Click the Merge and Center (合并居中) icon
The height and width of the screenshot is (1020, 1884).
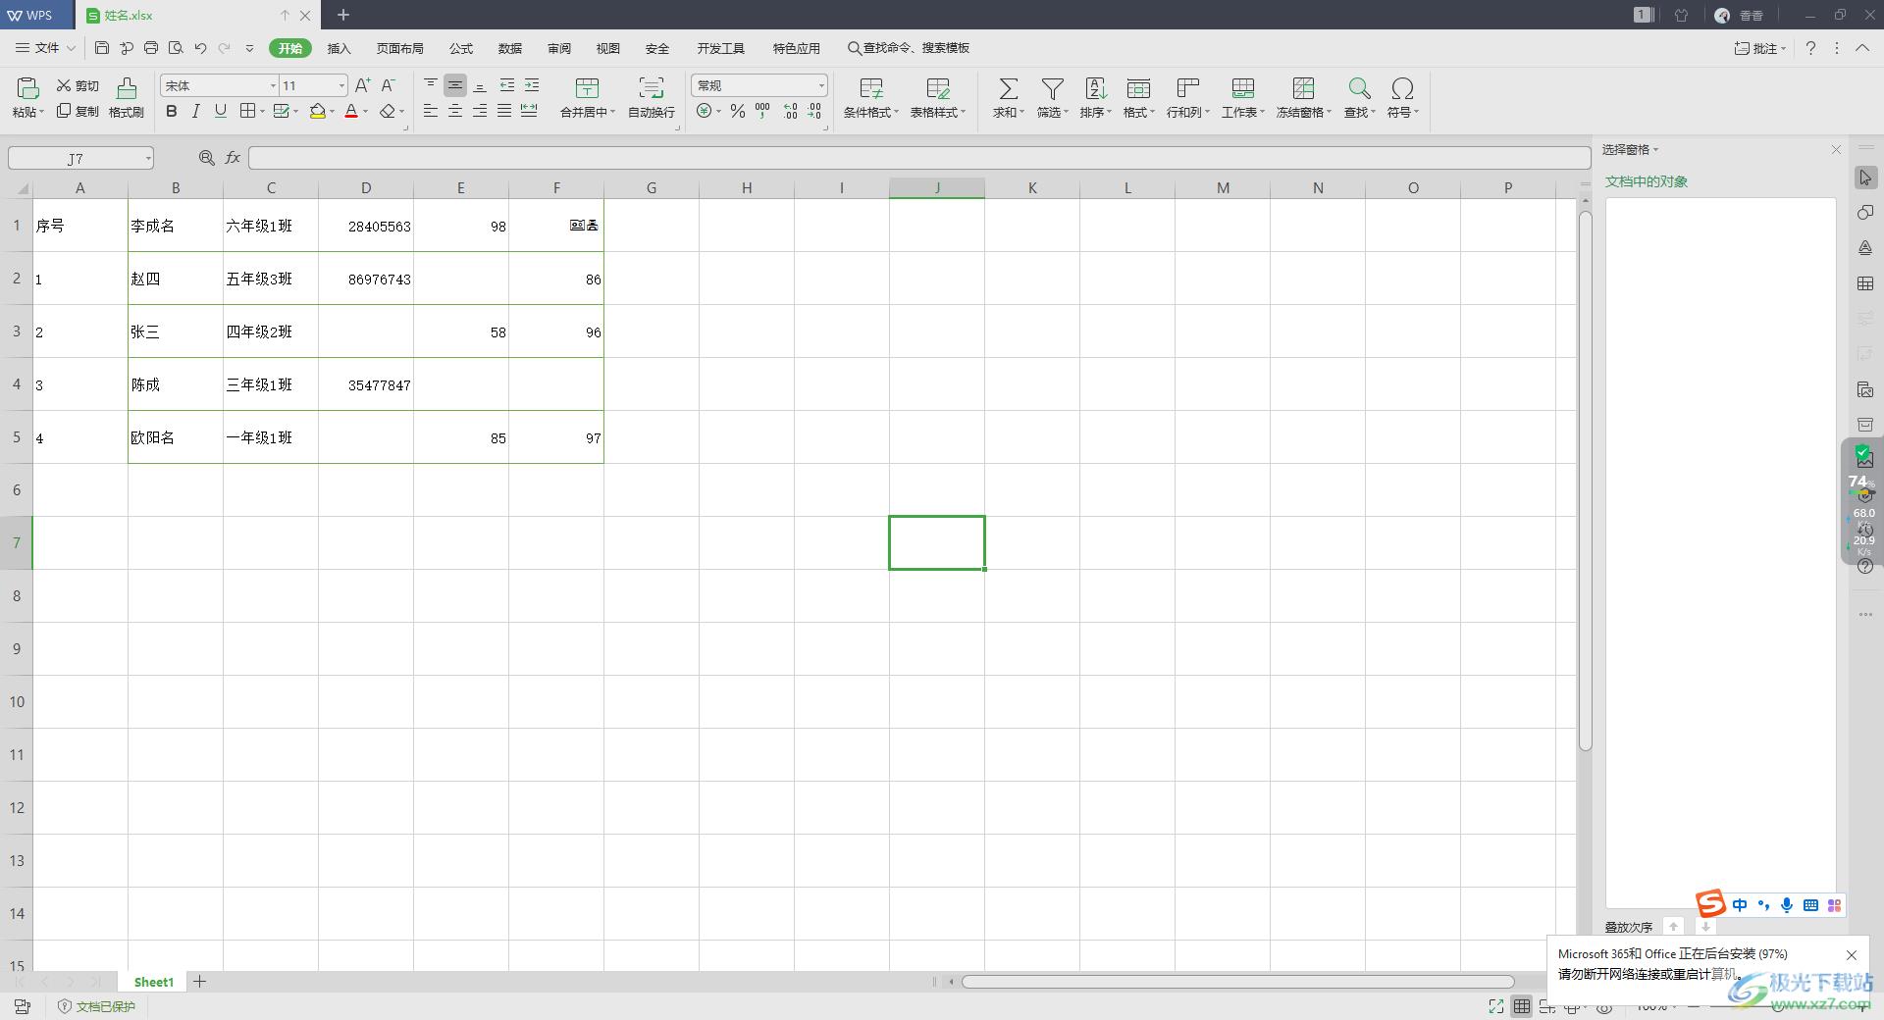tap(587, 88)
